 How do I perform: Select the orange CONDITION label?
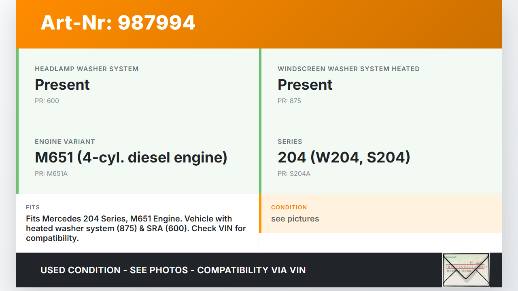click(289, 207)
